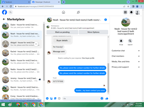The width and height of the screenshot is (144, 110).
Task: Open Chrome side panel icon
Action: click(x=133, y=6)
